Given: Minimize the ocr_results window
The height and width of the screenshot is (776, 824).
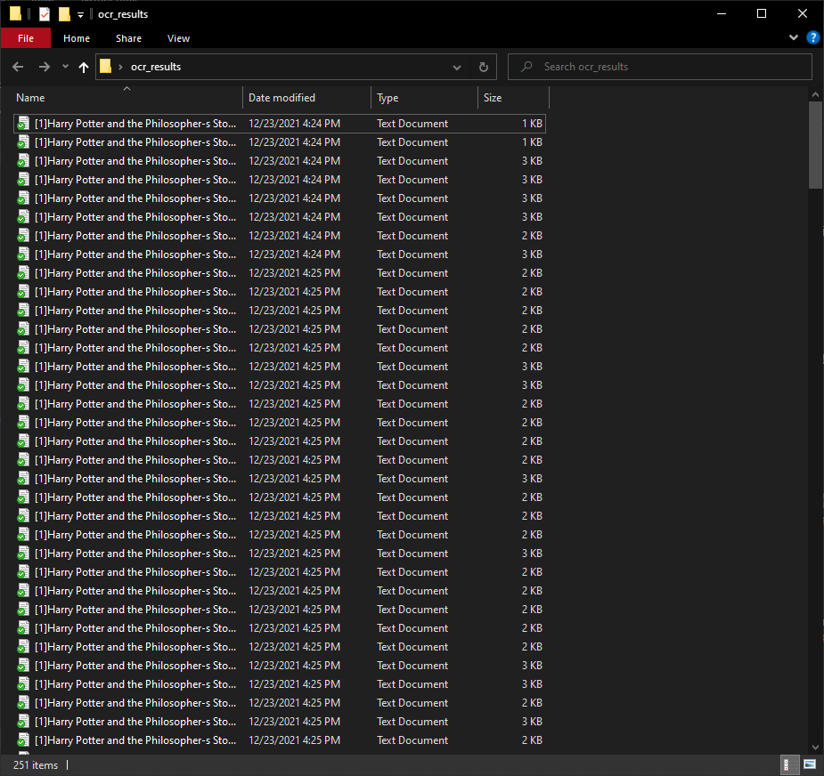Looking at the screenshot, I should [722, 13].
